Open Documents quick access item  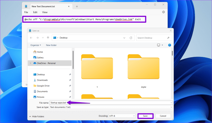click(40, 91)
